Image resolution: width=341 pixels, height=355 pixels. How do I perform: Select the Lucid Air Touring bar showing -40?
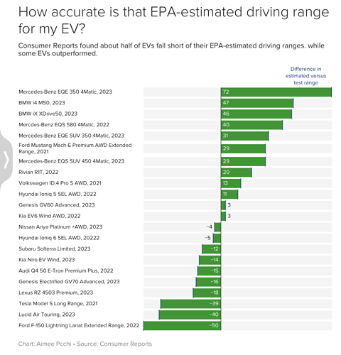(190, 315)
